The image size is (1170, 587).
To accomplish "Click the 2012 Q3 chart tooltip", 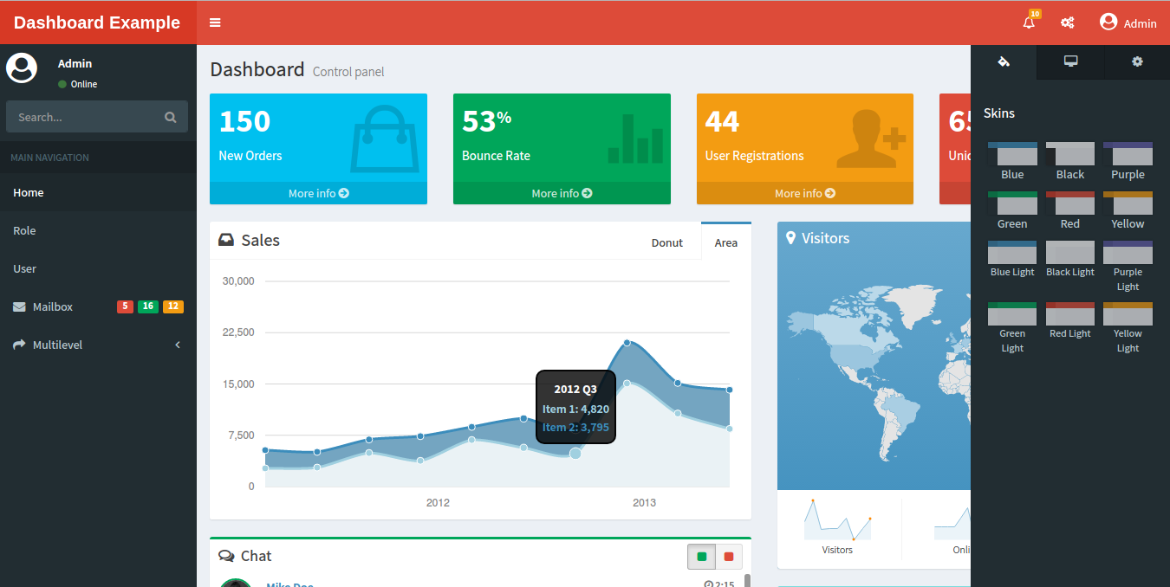I will pyautogui.click(x=575, y=407).
